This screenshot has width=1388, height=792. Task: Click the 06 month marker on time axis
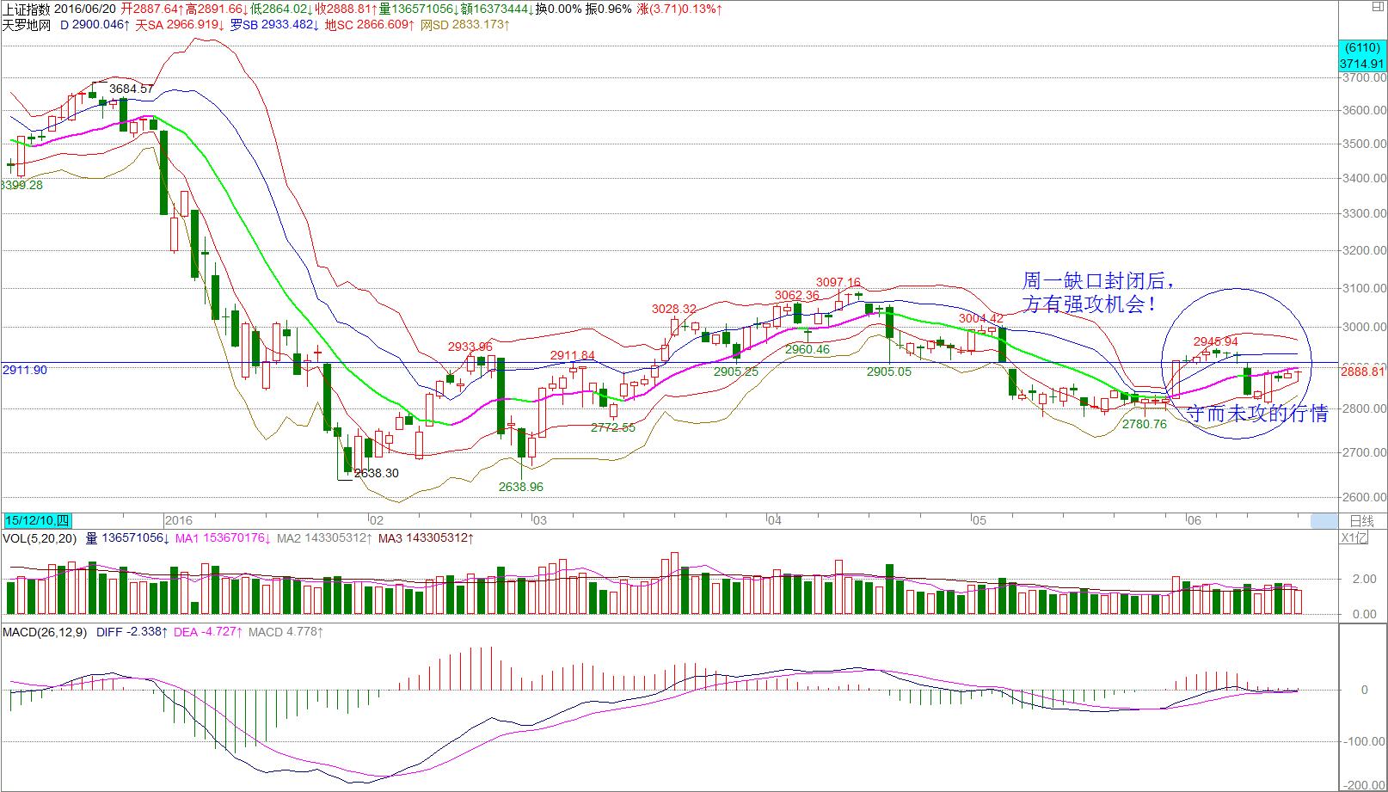click(x=1193, y=520)
